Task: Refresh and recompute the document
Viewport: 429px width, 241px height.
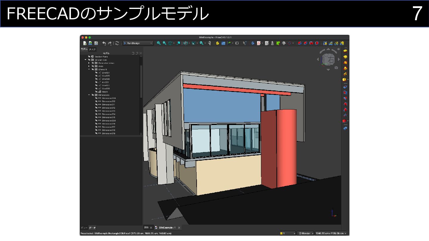Action: click(x=117, y=43)
